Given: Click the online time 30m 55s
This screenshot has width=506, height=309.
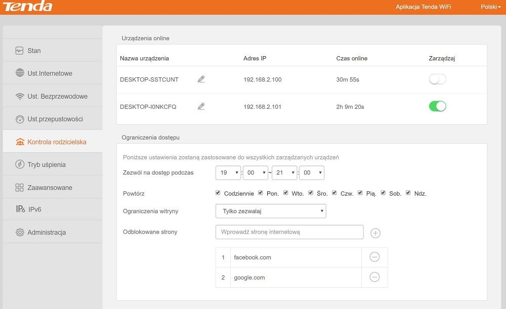Looking at the screenshot, I should [348, 79].
